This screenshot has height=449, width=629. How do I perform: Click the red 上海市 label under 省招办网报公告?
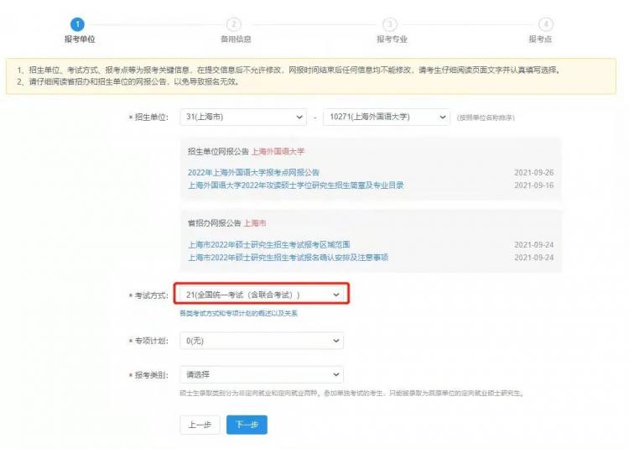[x=255, y=223]
